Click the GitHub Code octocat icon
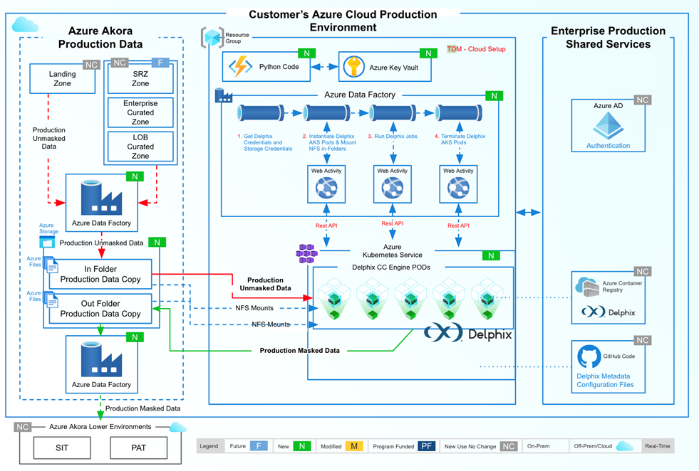This screenshot has height=471, width=699. pos(589,356)
